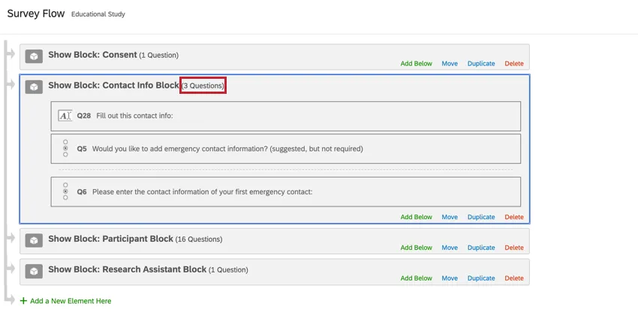Screen dimensions: 638x319
Task: Select the Q5 emergency contact question row
Action: coord(285,149)
